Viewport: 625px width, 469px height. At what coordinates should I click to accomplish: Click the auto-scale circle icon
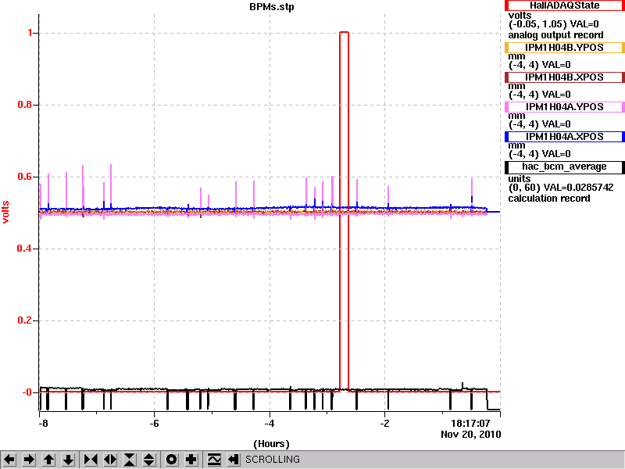pyautogui.click(x=171, y=460)
